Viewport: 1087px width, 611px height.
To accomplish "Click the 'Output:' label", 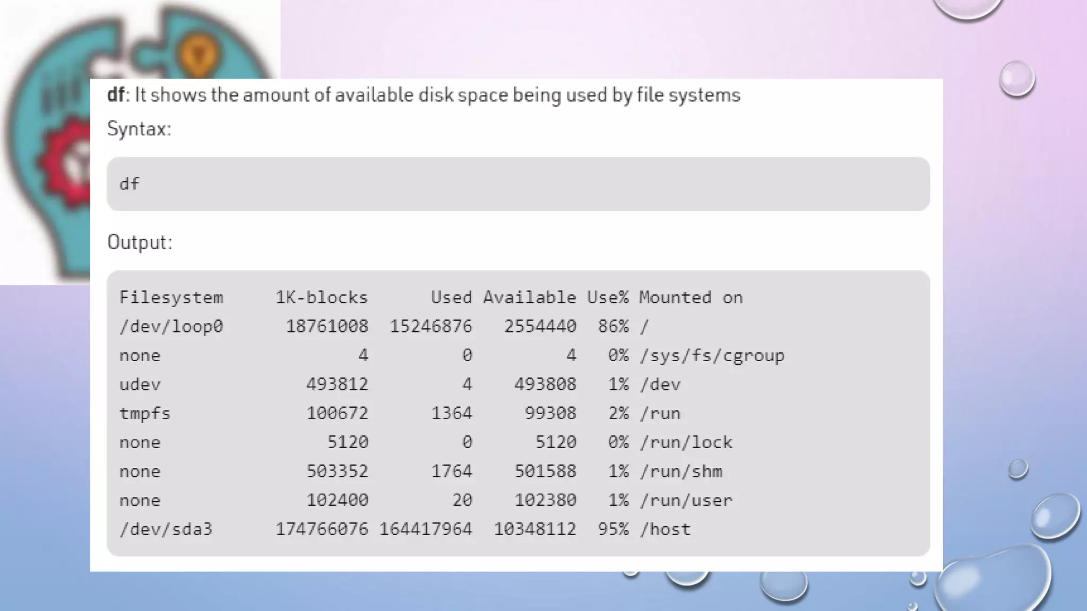I will [140, 242].
